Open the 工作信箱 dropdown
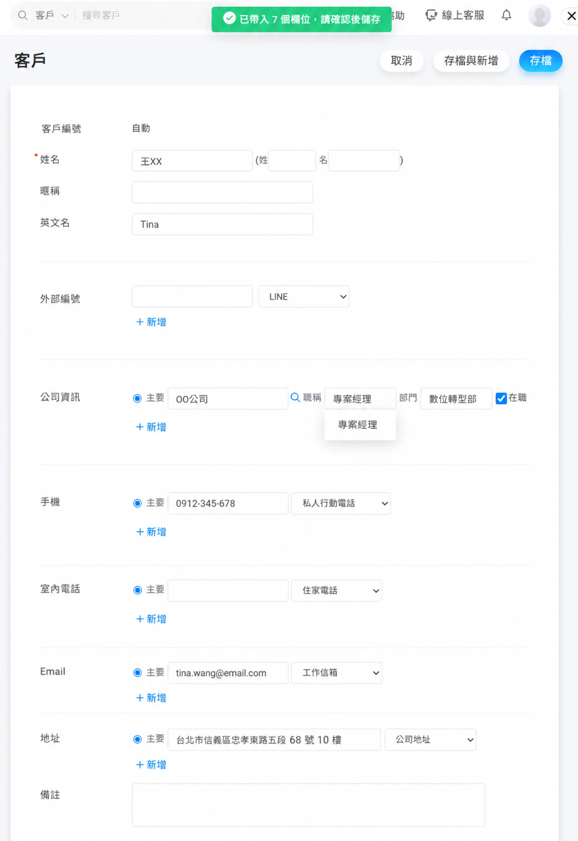Screen dimensions: 578x841 (x=337, y=673)
